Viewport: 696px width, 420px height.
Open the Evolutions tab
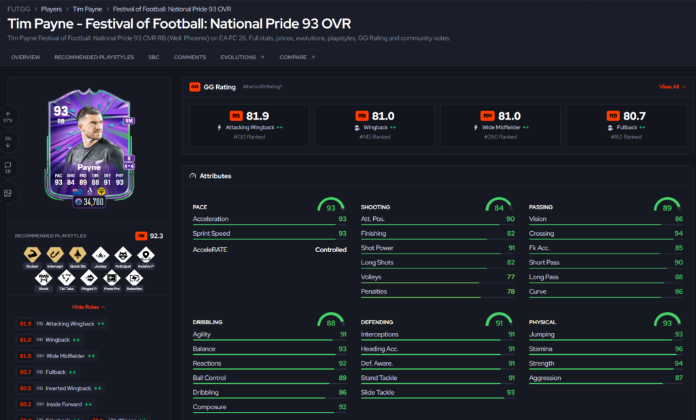click(242, 57)
